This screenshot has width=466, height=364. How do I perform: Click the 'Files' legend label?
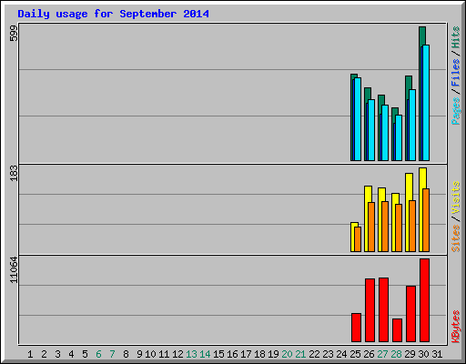coord(456,73)
